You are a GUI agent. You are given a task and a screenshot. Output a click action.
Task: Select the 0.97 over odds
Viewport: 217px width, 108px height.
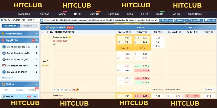coord(142,38)
